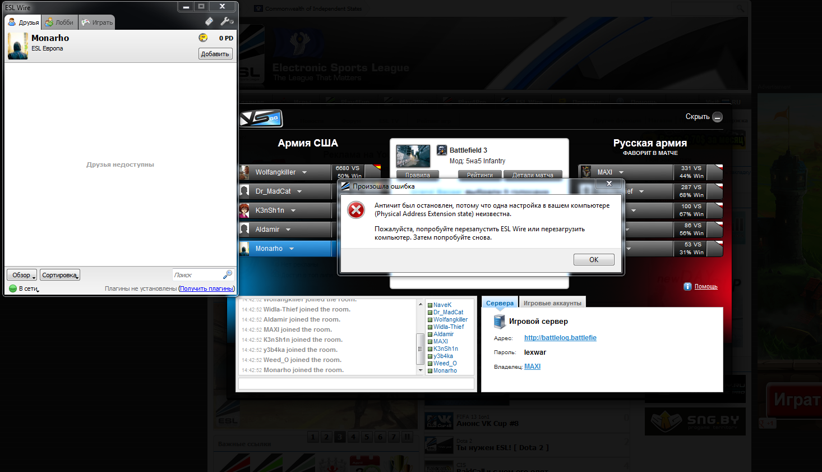The height and width of the screenshot is (472, 822).
Task: Click the Поиск search field
Action: click(x=197, y=275)
